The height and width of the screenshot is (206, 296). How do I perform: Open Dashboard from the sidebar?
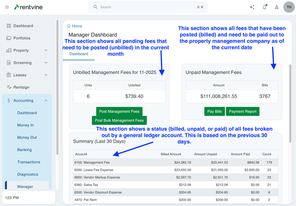click(23, 26)
